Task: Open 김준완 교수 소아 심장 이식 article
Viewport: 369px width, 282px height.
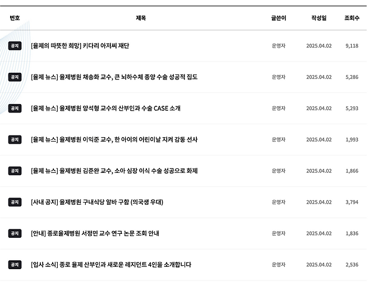Action: [114, 171]
